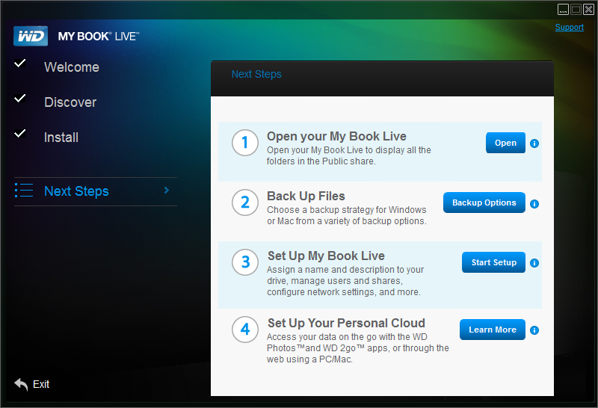Minimize the My Book Live window

tap(563, 10)
